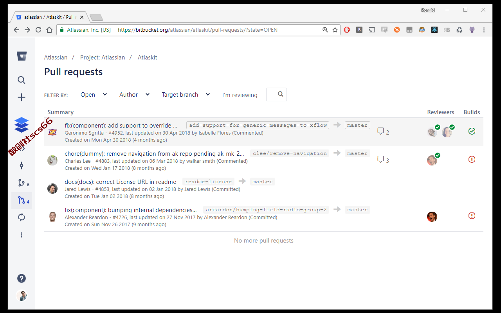
Task: Open successful build status for #4952
Action: click(x=472, y=131)
